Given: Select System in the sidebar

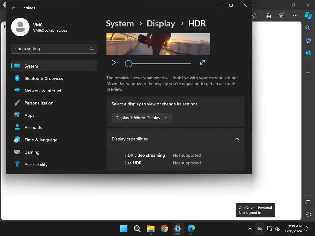Looking at the screenshot, I should 54,66.
